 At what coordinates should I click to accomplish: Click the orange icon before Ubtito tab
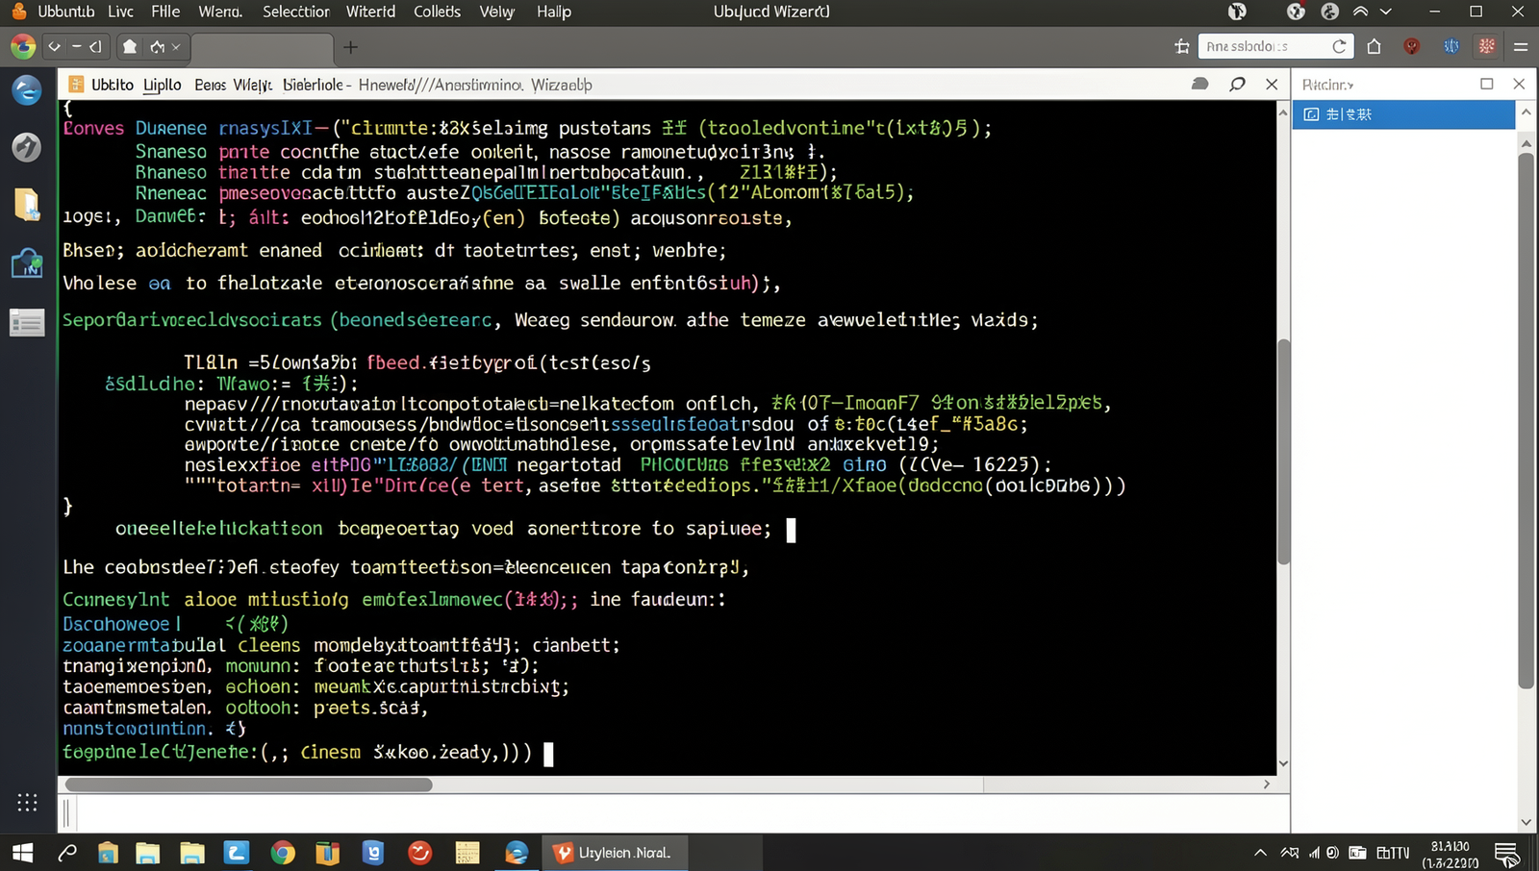[x=77, y=85]
